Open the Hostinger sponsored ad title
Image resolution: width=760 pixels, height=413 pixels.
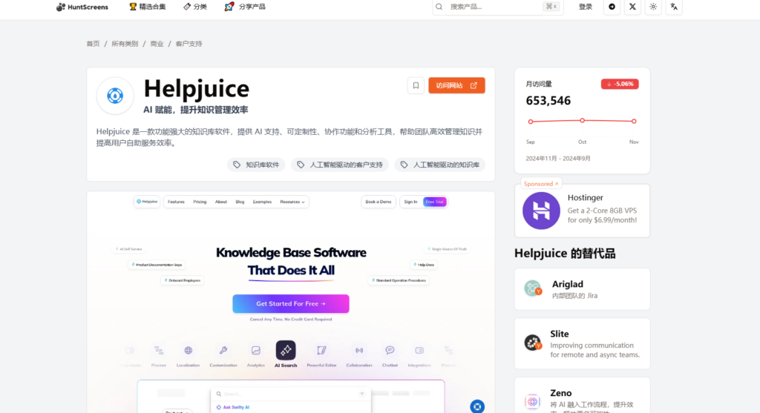pyautogui.click(x=586, y=197)
